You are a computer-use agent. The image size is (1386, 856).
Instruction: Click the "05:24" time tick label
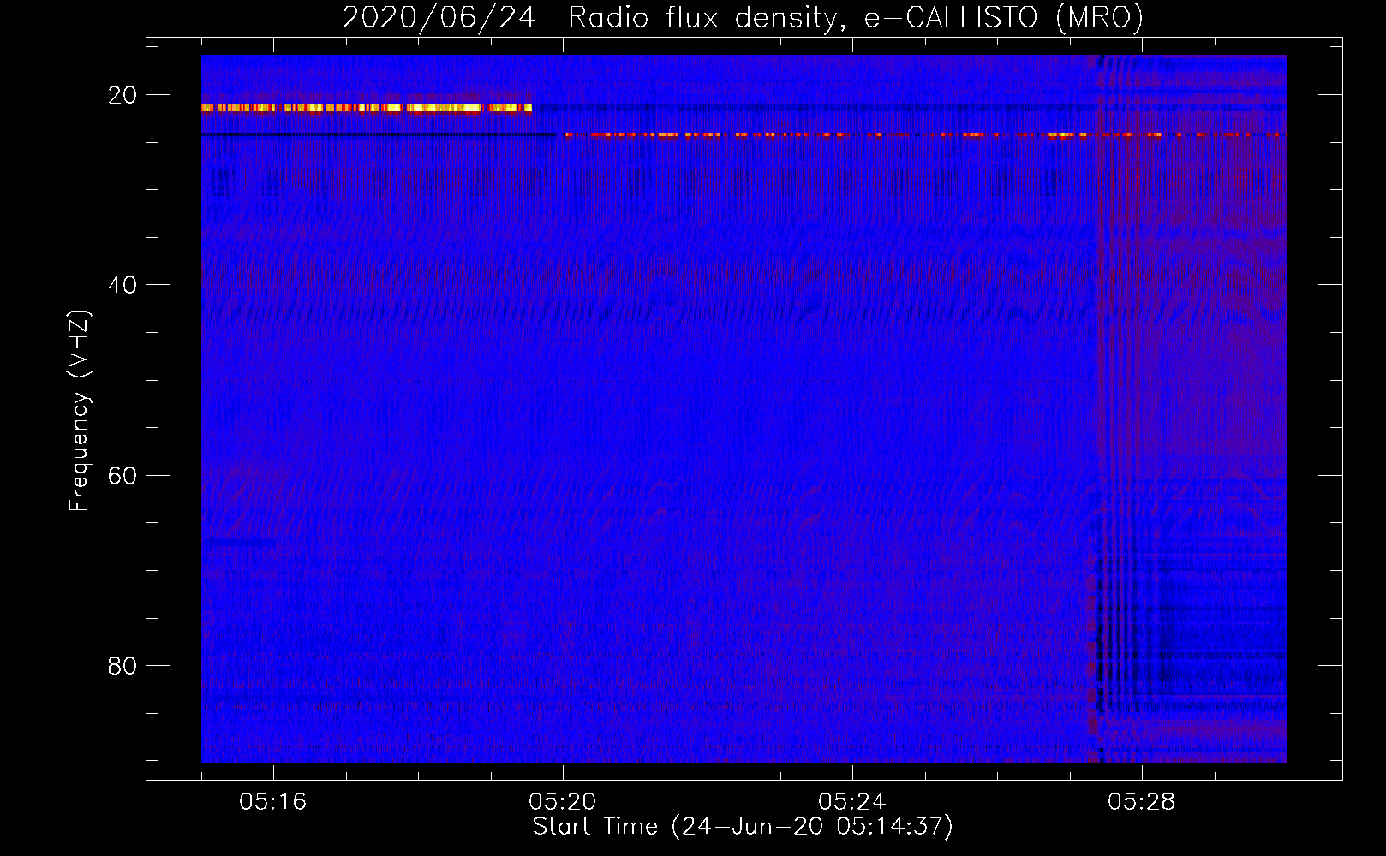click(852, 802)
